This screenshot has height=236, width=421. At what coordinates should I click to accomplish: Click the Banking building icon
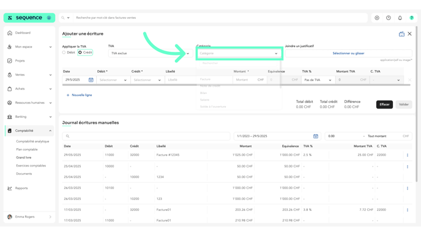[x=10, y=116]
